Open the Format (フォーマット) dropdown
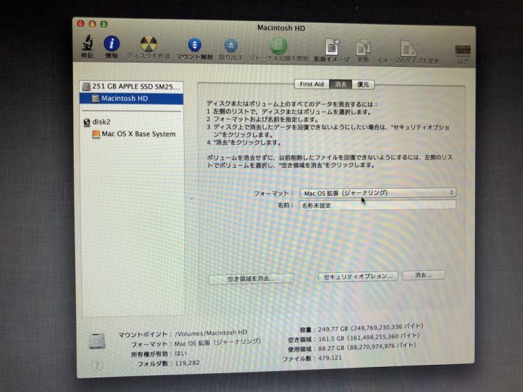The image size is (523, 392). point(377,193)
